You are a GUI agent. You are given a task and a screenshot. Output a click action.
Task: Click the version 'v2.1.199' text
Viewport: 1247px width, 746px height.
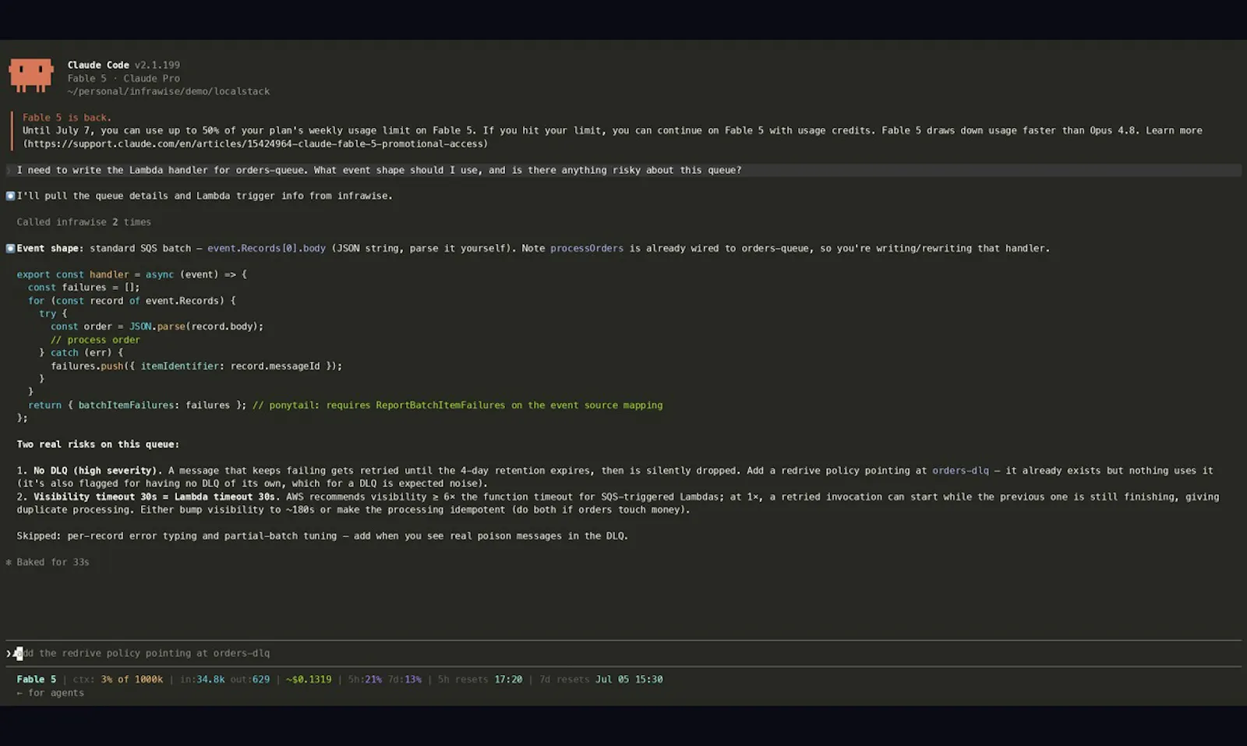pos(157,65)
